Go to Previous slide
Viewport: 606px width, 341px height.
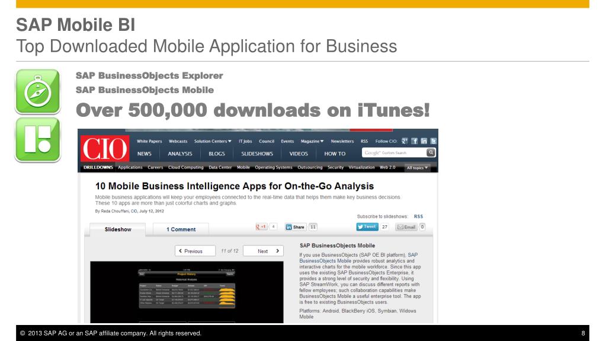click(x=195, y=251)
